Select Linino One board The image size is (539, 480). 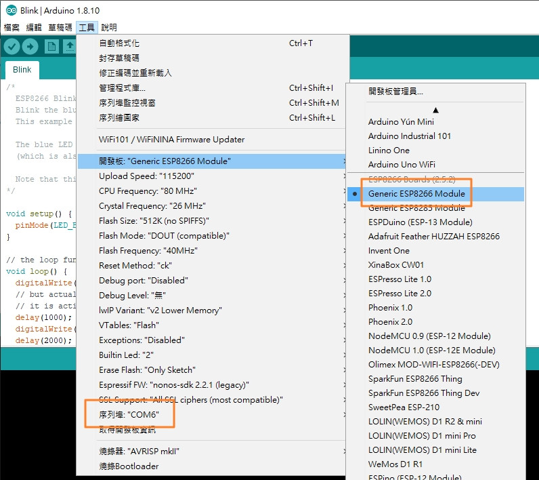pyautogui.click(x=435, y=151)
